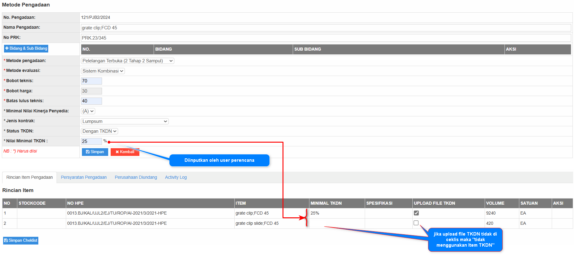This screenshot has height=255, width=574.
Task: Expand the Status TKDN dropdown
Action: [x=99, y=131]
